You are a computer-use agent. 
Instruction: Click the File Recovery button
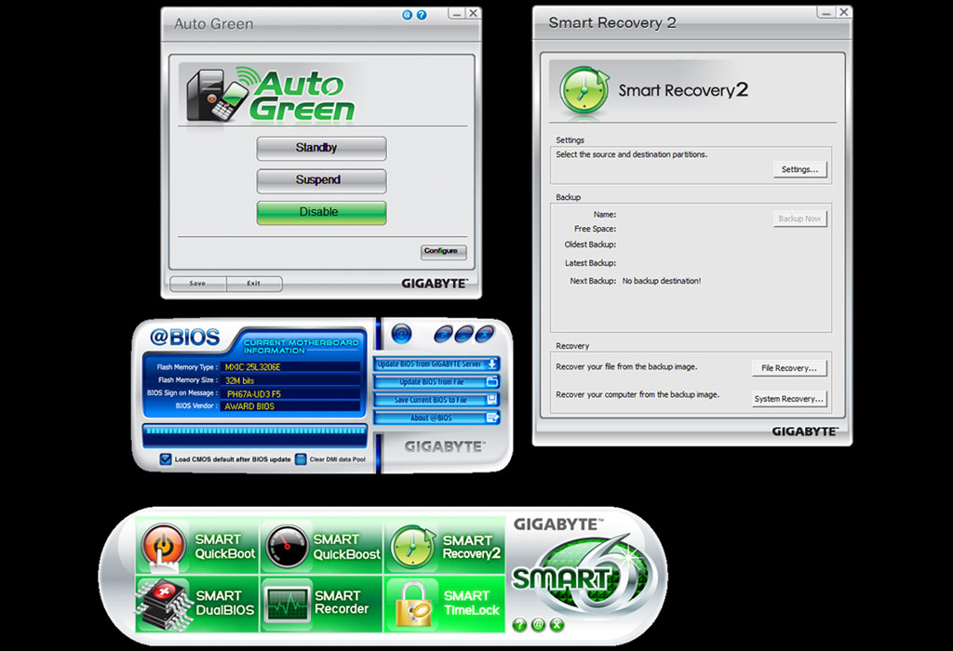click(788, 368)
